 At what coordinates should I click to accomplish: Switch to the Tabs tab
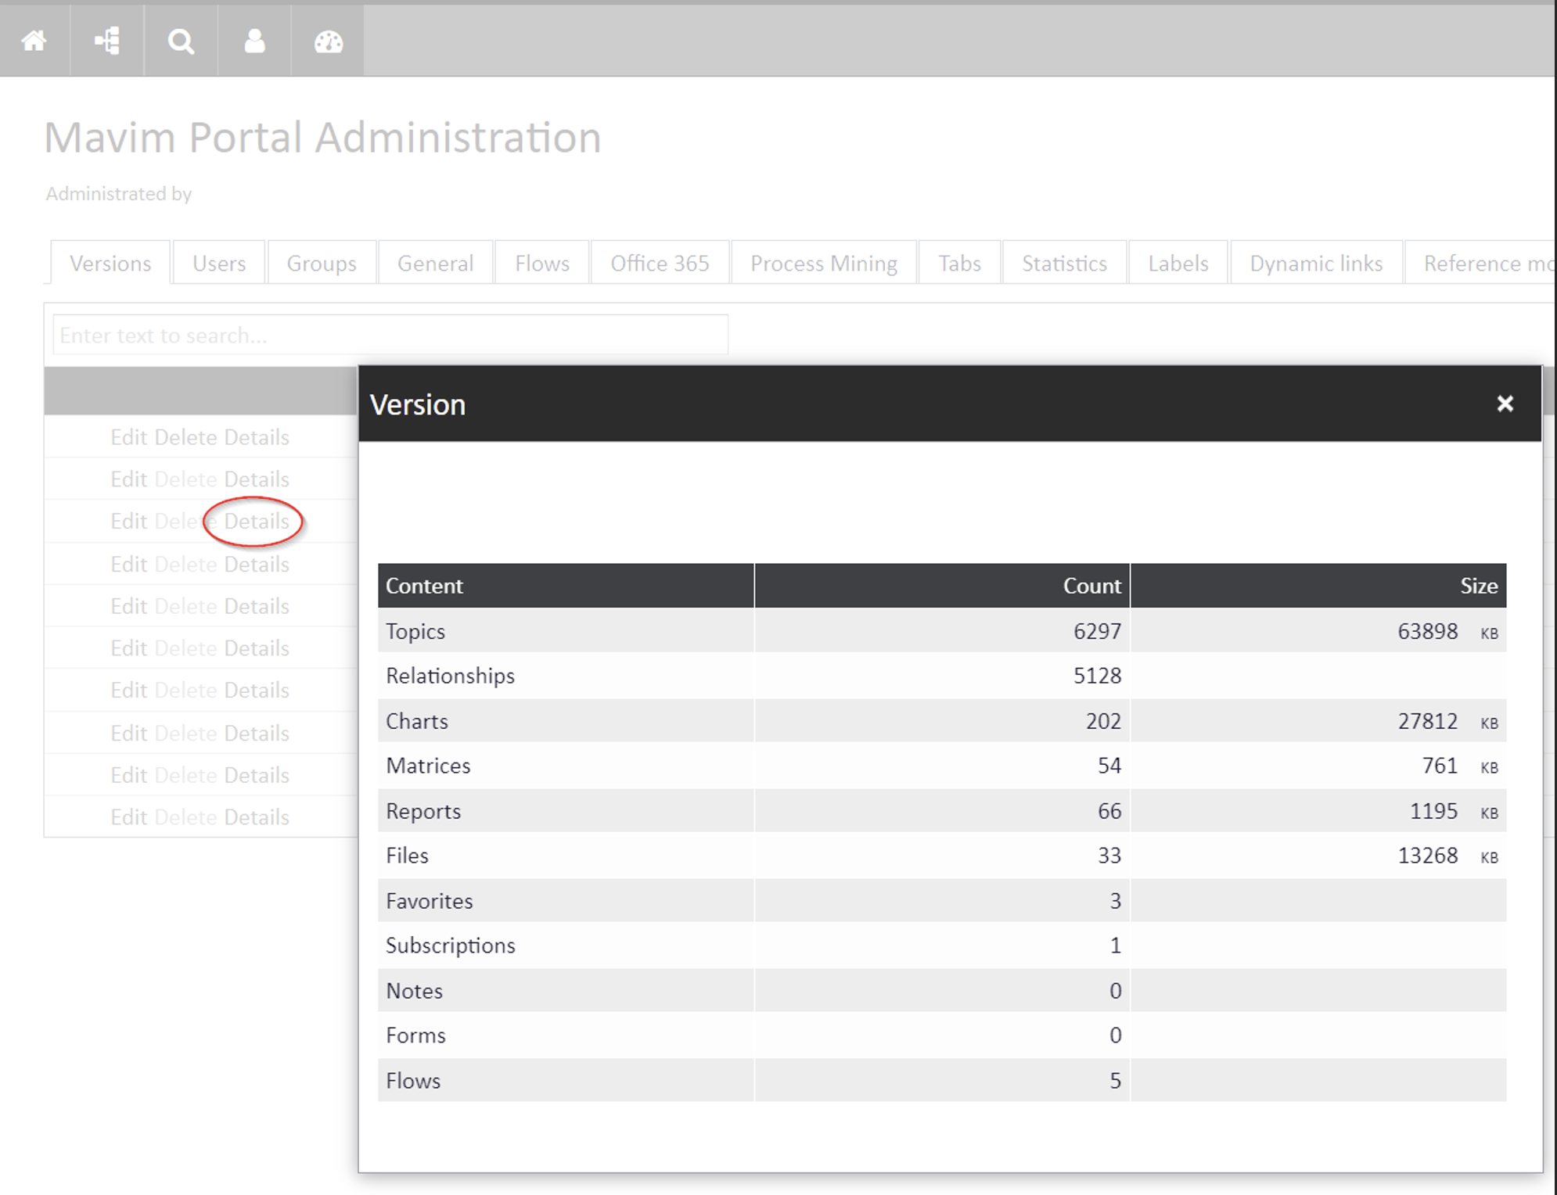[x=960, y=264]
